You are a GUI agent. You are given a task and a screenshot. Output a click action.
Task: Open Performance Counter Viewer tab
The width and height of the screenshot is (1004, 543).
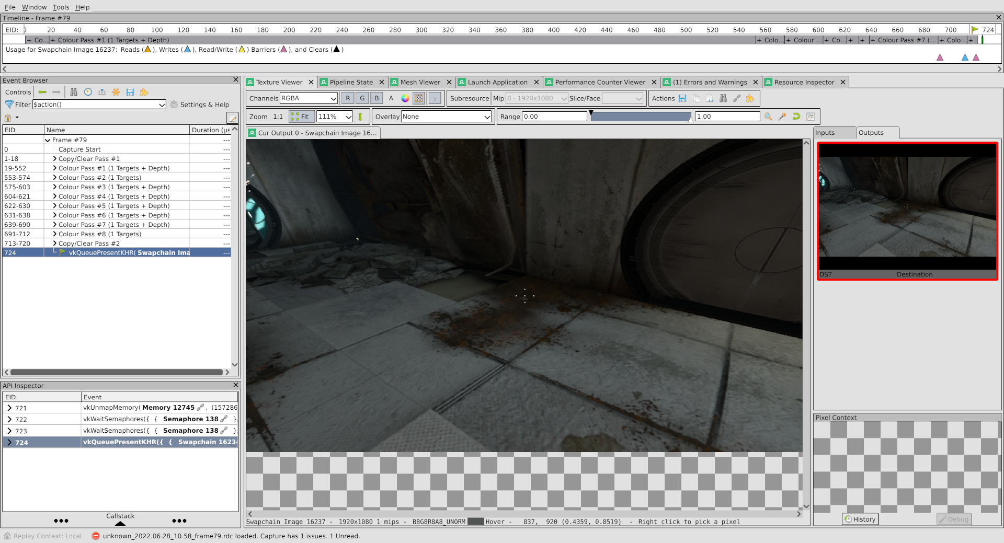600,82
